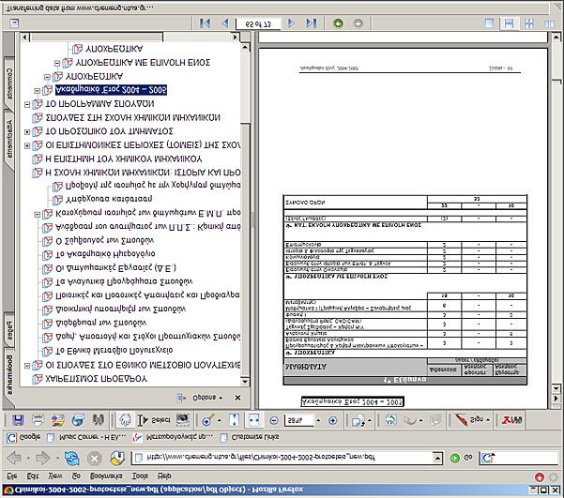This screenshot has height=498, width=564.
Task: Open the Help menu
Action: (164, 475)
